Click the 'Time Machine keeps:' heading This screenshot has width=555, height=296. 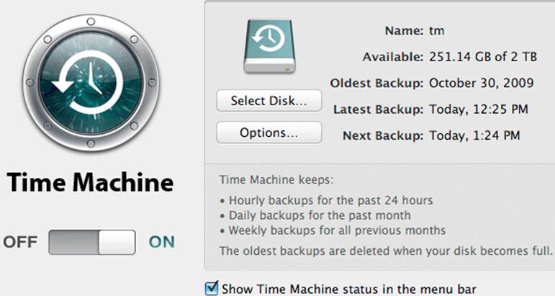(x=276, y=180)
